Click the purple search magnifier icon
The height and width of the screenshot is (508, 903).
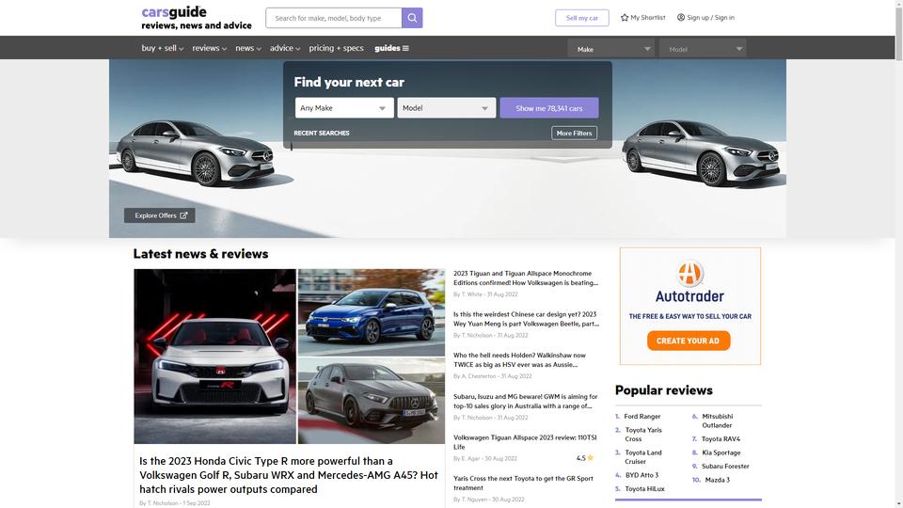(x=412, y=18)
